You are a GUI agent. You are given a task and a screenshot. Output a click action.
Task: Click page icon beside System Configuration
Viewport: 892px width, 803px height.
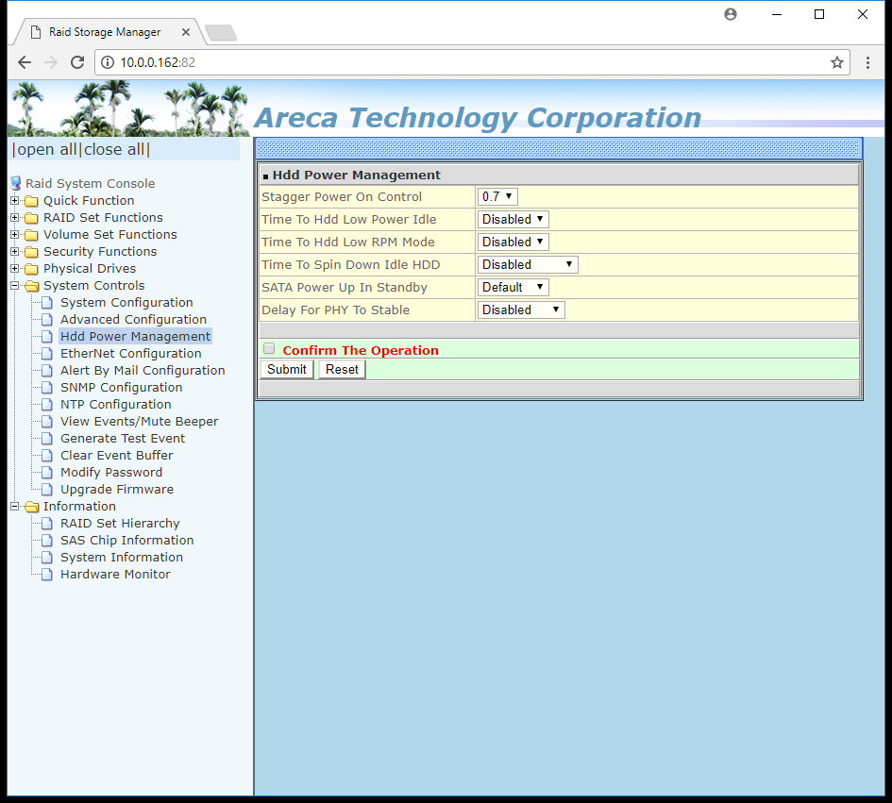coord(47,303)
